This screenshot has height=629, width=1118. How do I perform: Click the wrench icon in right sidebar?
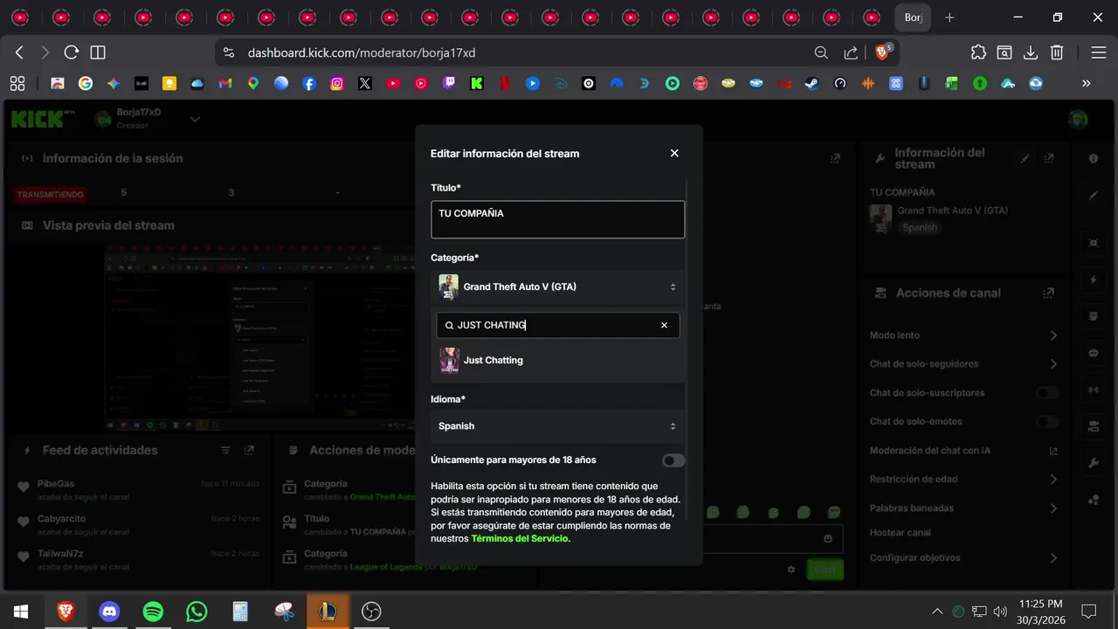1094,462
